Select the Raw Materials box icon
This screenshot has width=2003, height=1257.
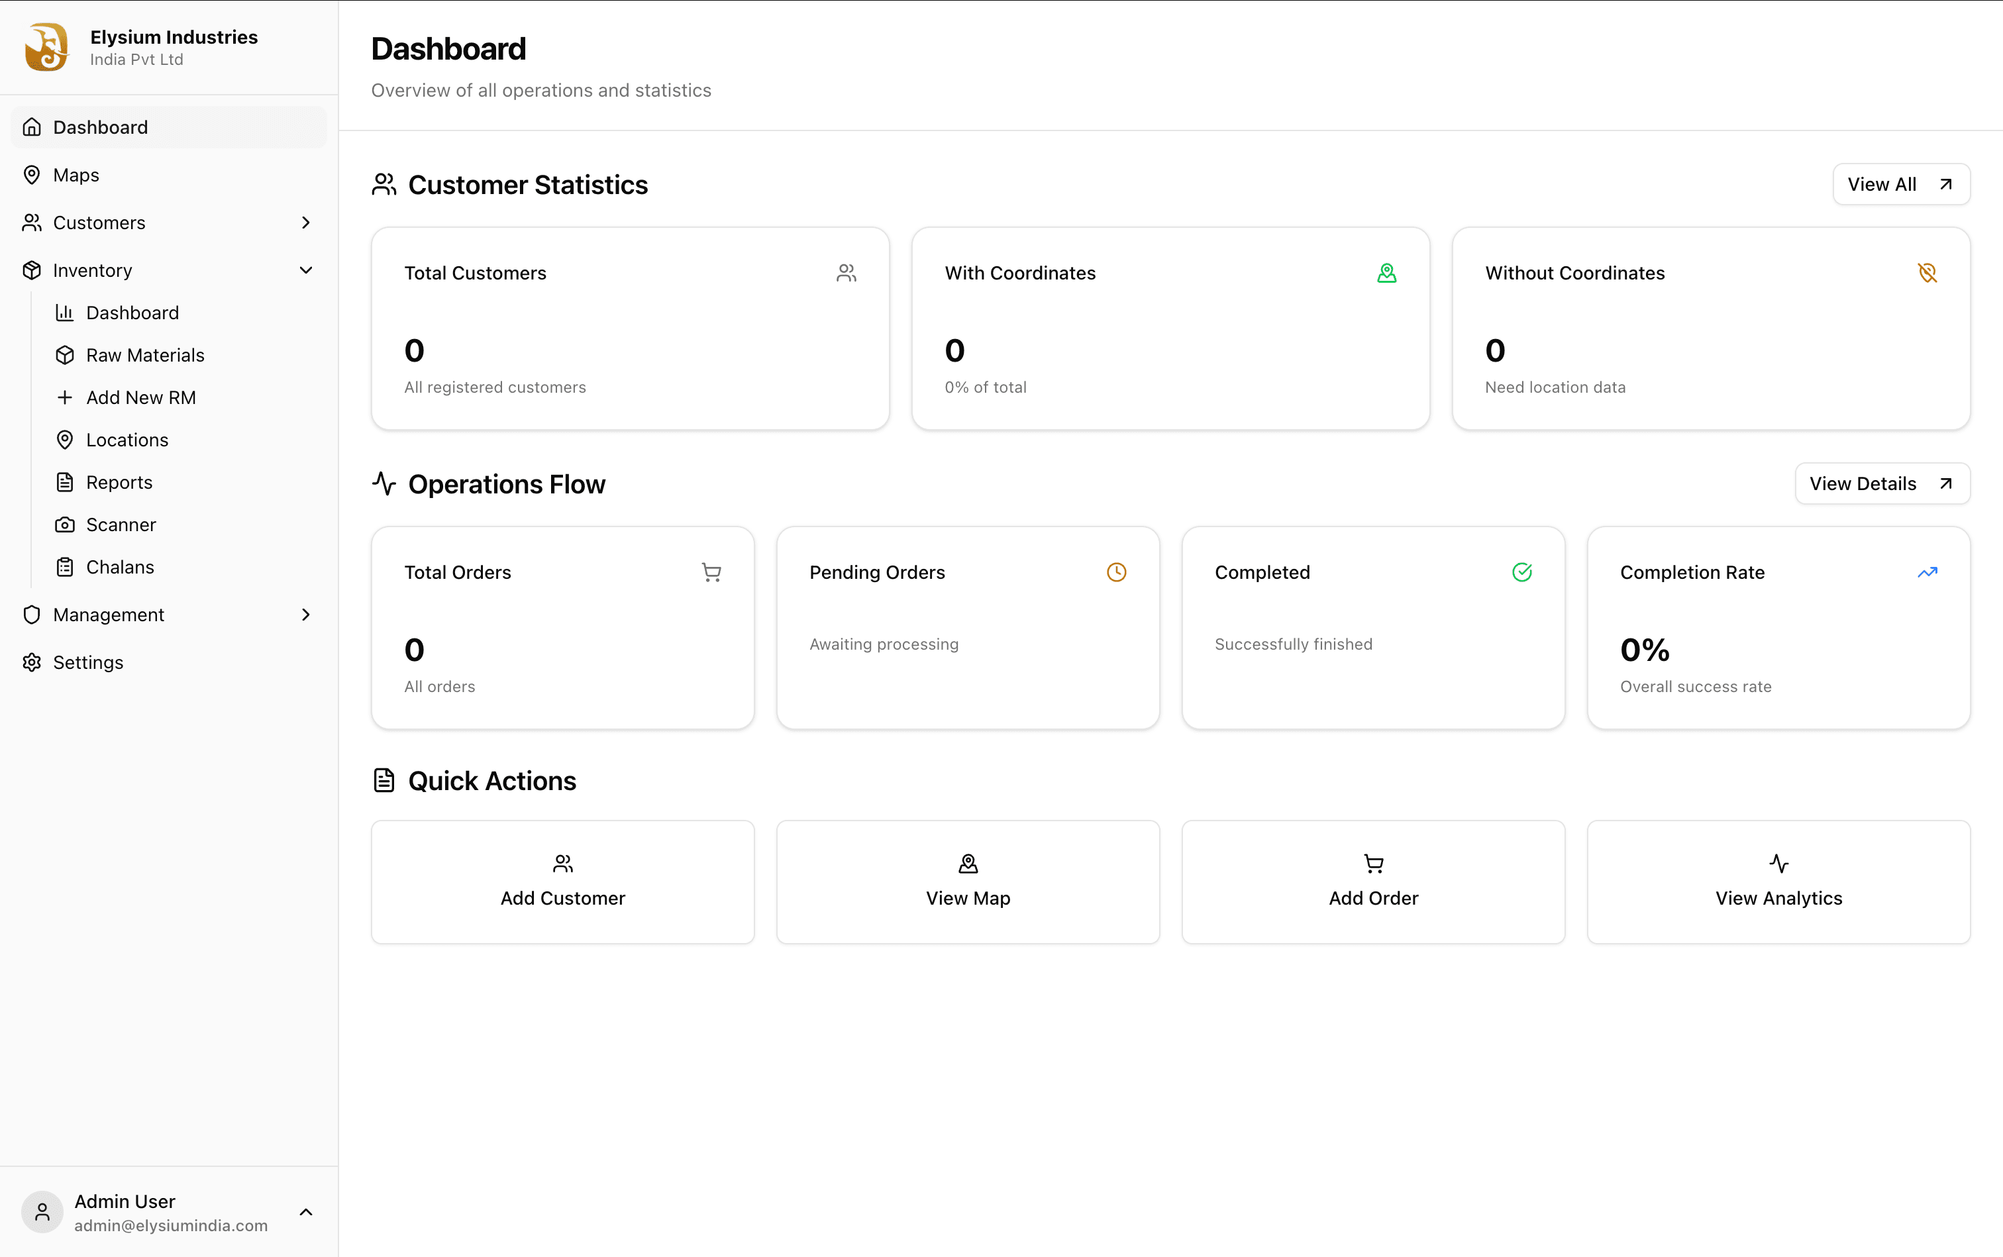tap(65, 355)
